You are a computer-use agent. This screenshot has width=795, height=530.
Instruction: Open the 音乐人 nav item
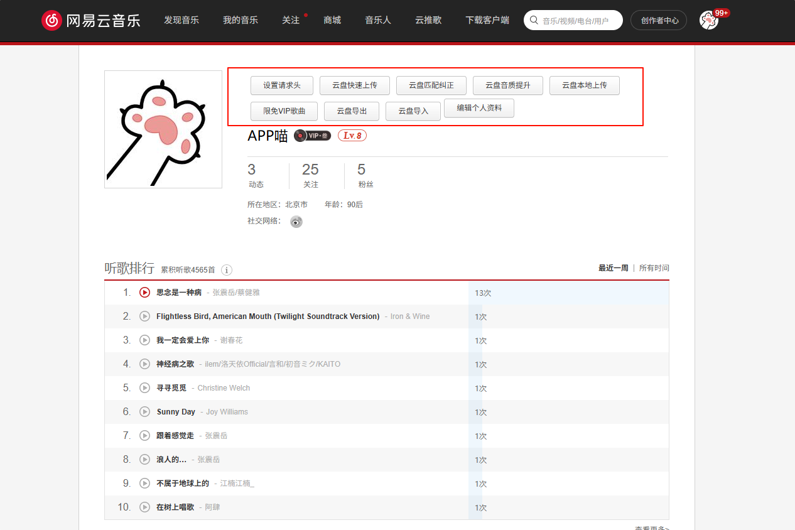378,20
